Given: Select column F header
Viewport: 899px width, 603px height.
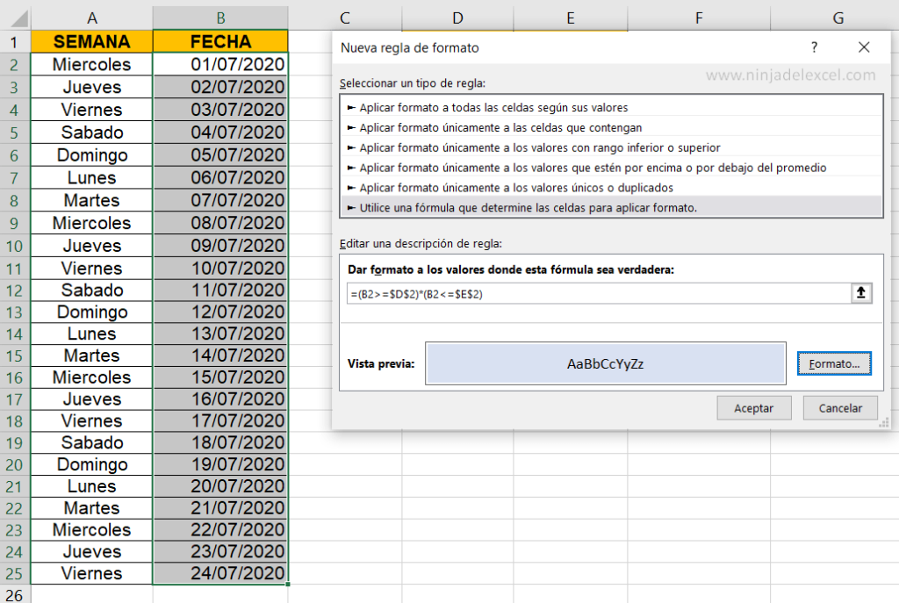Looking at the screenshot, I should [x=699, y=18].
